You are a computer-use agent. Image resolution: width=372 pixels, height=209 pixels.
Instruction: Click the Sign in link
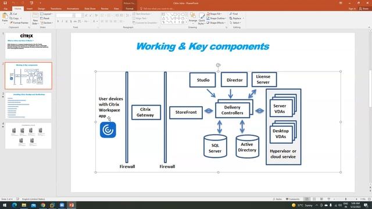(x=352, y=9)
